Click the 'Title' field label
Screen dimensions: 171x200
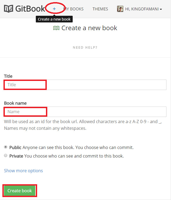tap(8, 76)
